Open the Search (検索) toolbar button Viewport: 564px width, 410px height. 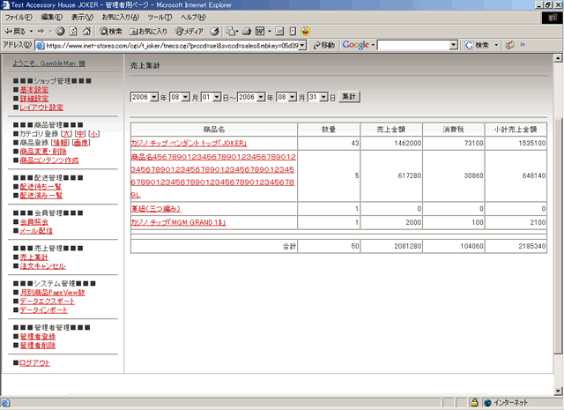click(x=109, y=31)
